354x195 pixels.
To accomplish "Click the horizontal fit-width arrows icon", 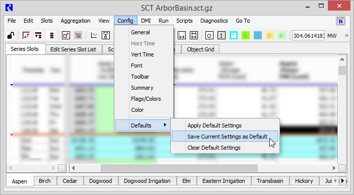I will (181, 35).
